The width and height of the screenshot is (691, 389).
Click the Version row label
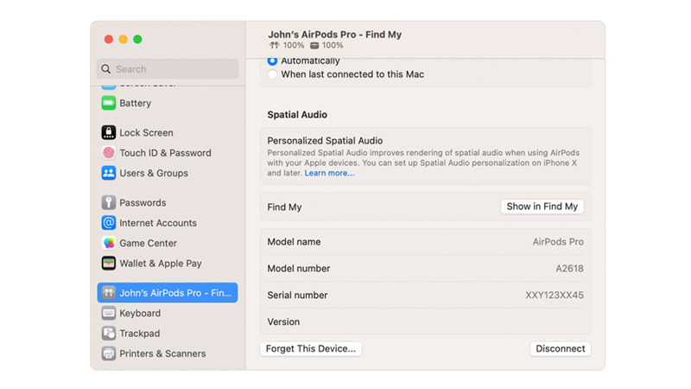283,322
